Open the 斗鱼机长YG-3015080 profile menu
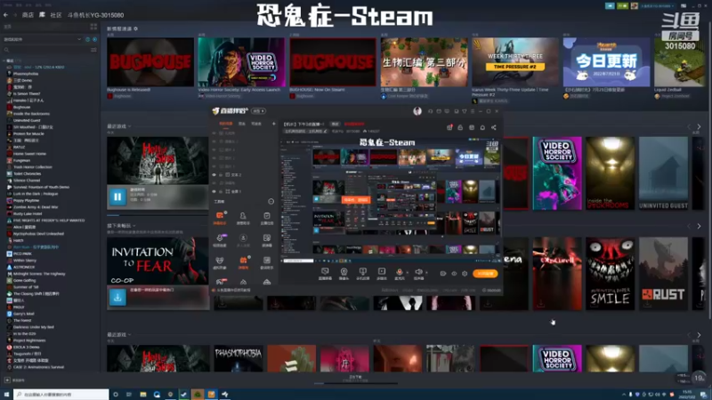Image resolution: width=712 pixels, height=400 pixels. pyautogui.click(x=95, y=15)
